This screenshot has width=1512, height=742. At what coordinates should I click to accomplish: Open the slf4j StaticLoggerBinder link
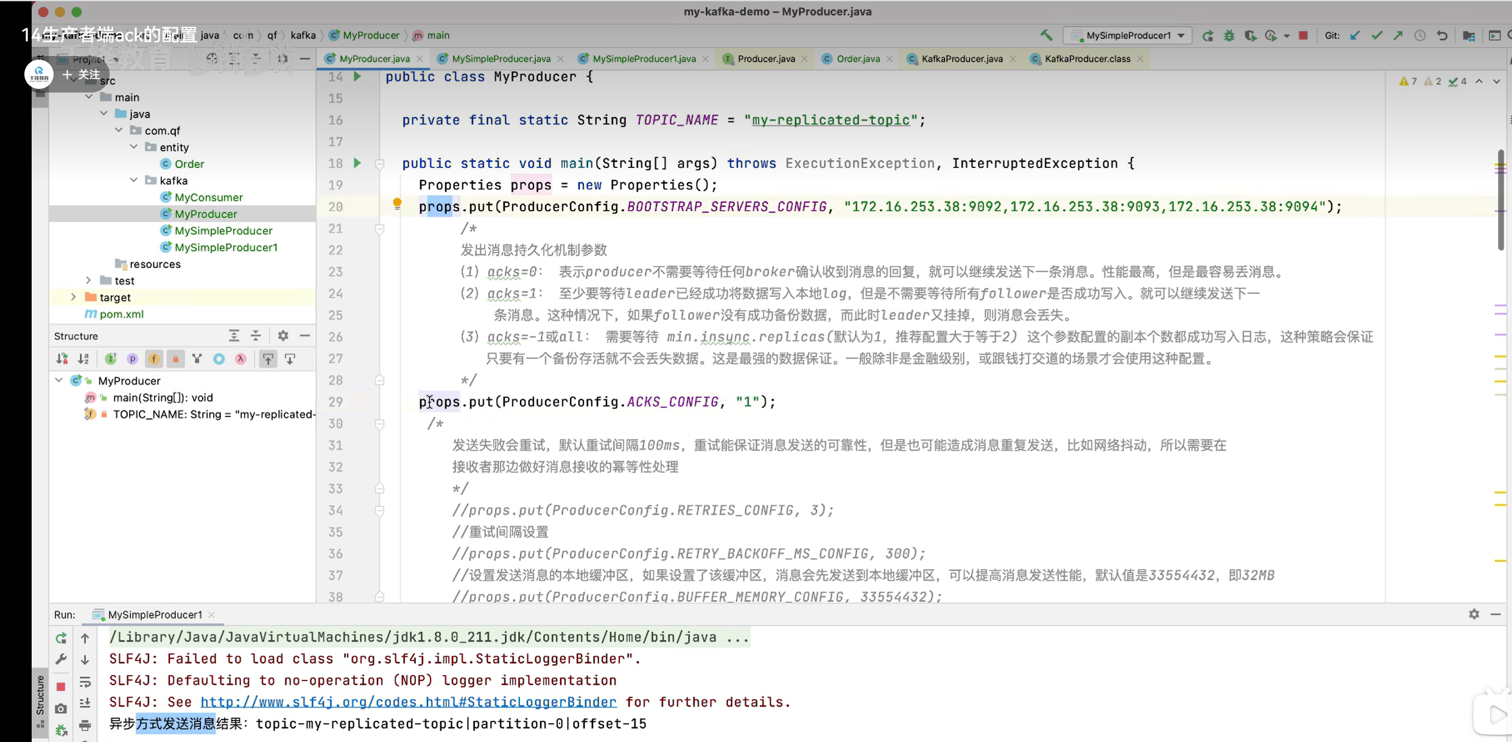(408, 702)
